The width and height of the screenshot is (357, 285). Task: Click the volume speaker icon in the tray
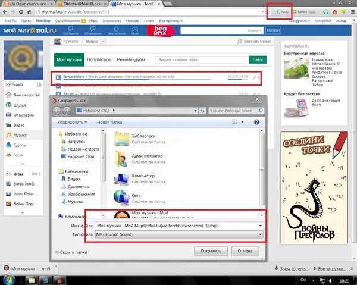[x=331, y=281]
